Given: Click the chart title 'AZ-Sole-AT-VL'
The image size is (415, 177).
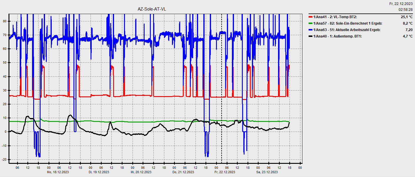Looking at the screenshot, I should pos(152,9).
